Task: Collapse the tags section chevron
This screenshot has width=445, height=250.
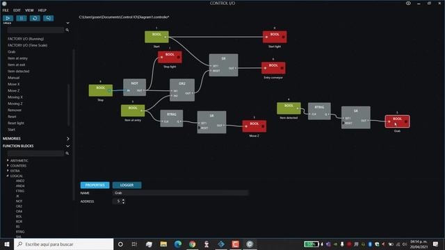Action: tap(68, 23)
